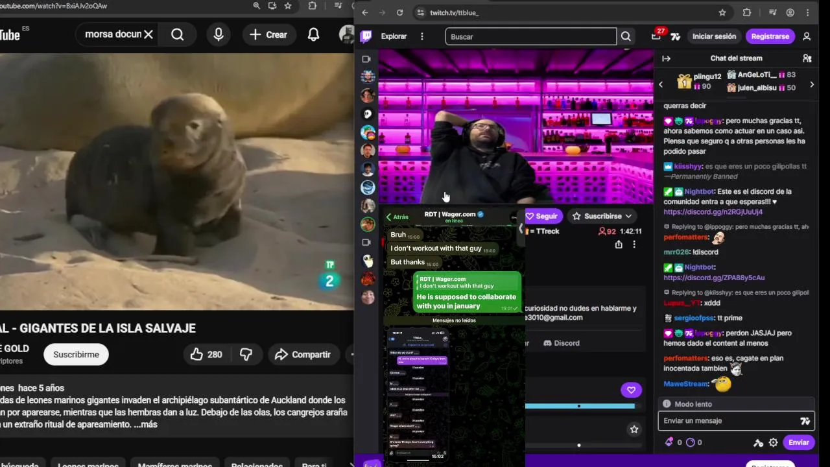Open chat community users list icon
This screenshot has width=830, height=467.
point(807,58)
